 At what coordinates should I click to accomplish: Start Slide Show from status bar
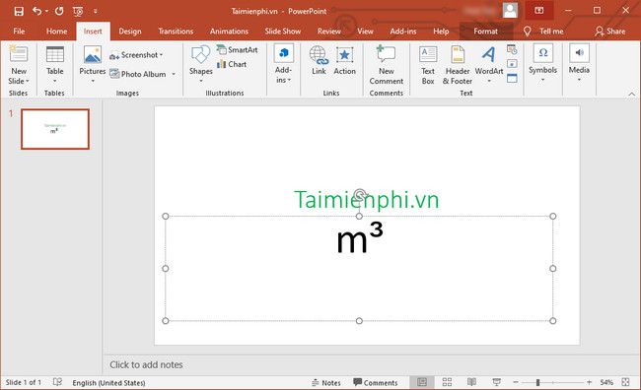tap(497, 382)
